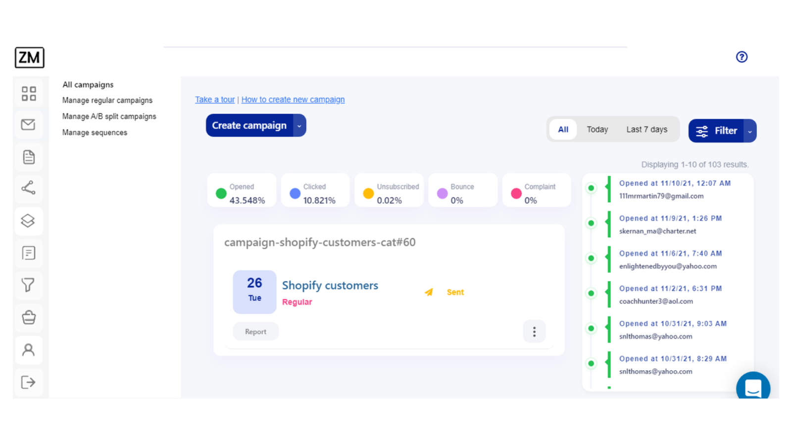Open the email envelope icon in sidebar

coord(28,125)
